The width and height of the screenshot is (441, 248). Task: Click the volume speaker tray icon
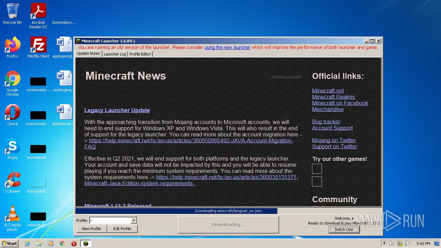392,244
